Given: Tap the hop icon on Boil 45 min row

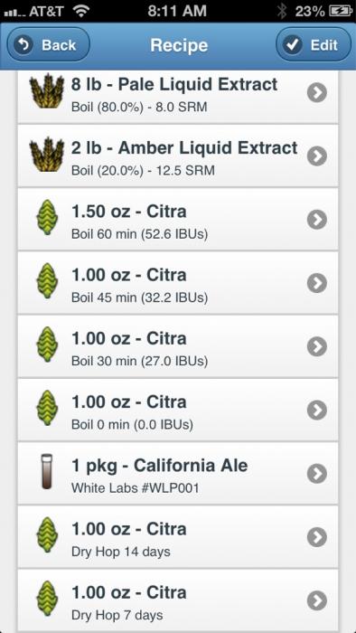Looking at the screenshot, I should 47,281.
